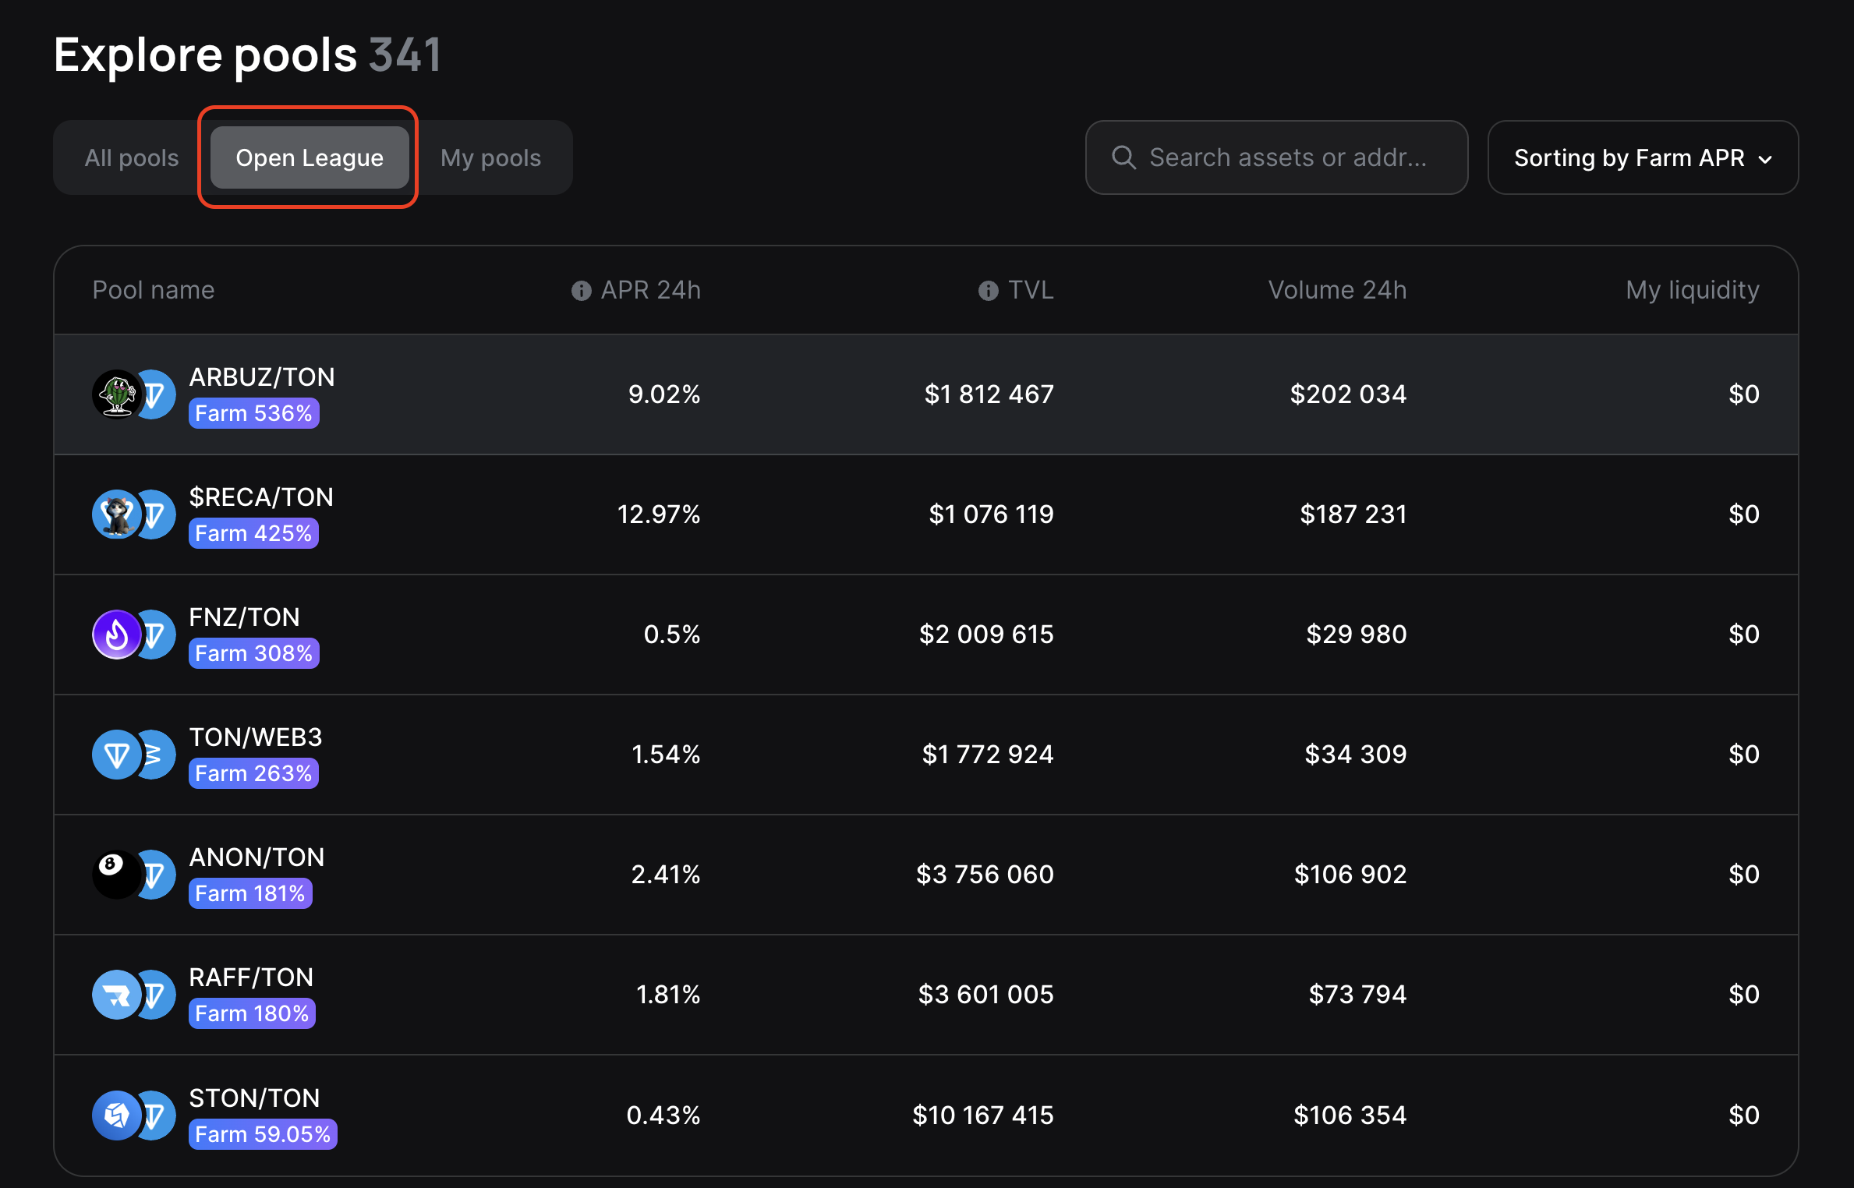Click the RAFF token icon
This screenshot has height=1188, width=1854.
[x=116, y=995]
